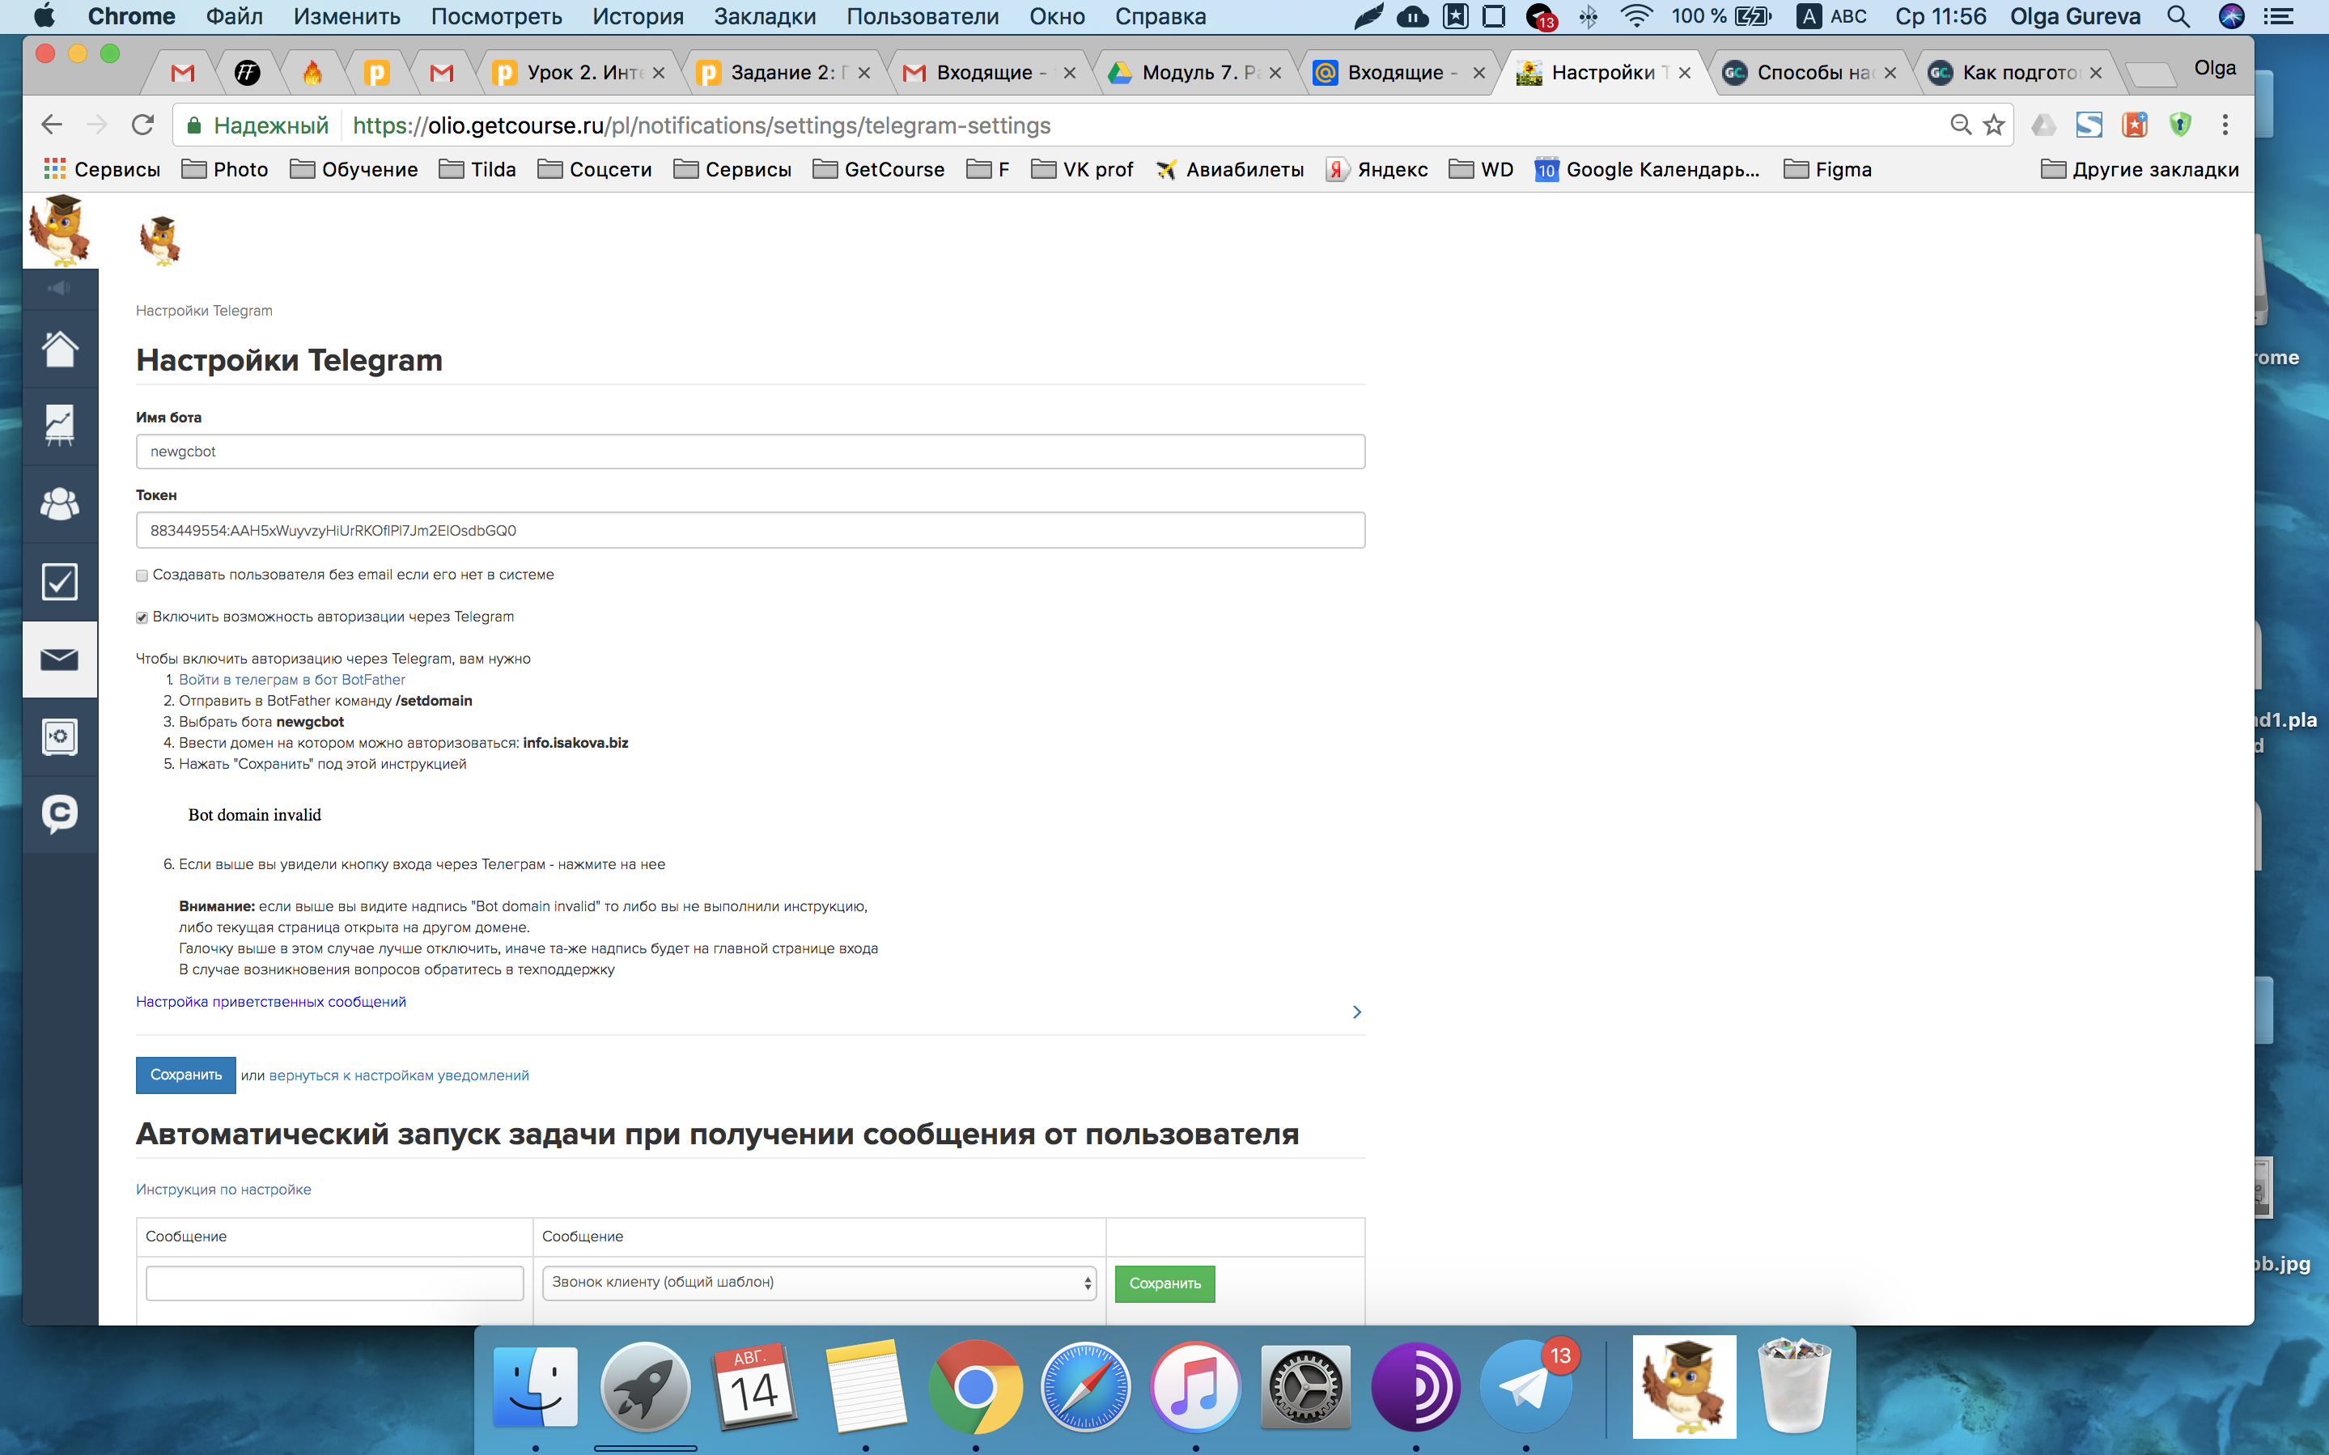The image size is (2329, 1455).
Task: Open the home icon in sidebar
Action: [x=60, y=350]
